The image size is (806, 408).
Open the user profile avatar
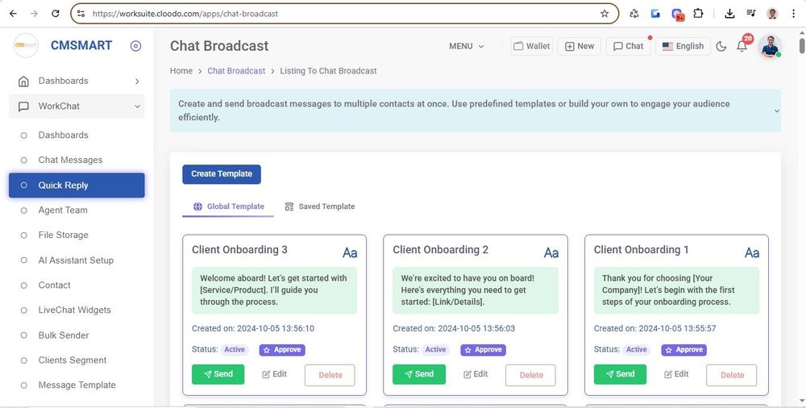coord(770,47)
